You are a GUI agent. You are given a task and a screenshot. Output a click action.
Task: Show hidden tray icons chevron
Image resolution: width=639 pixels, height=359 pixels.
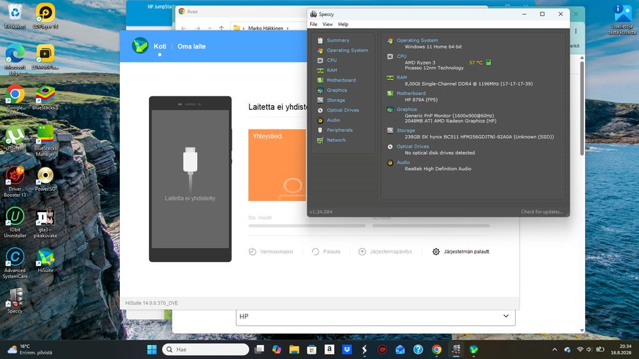click(x=554, y=350)
